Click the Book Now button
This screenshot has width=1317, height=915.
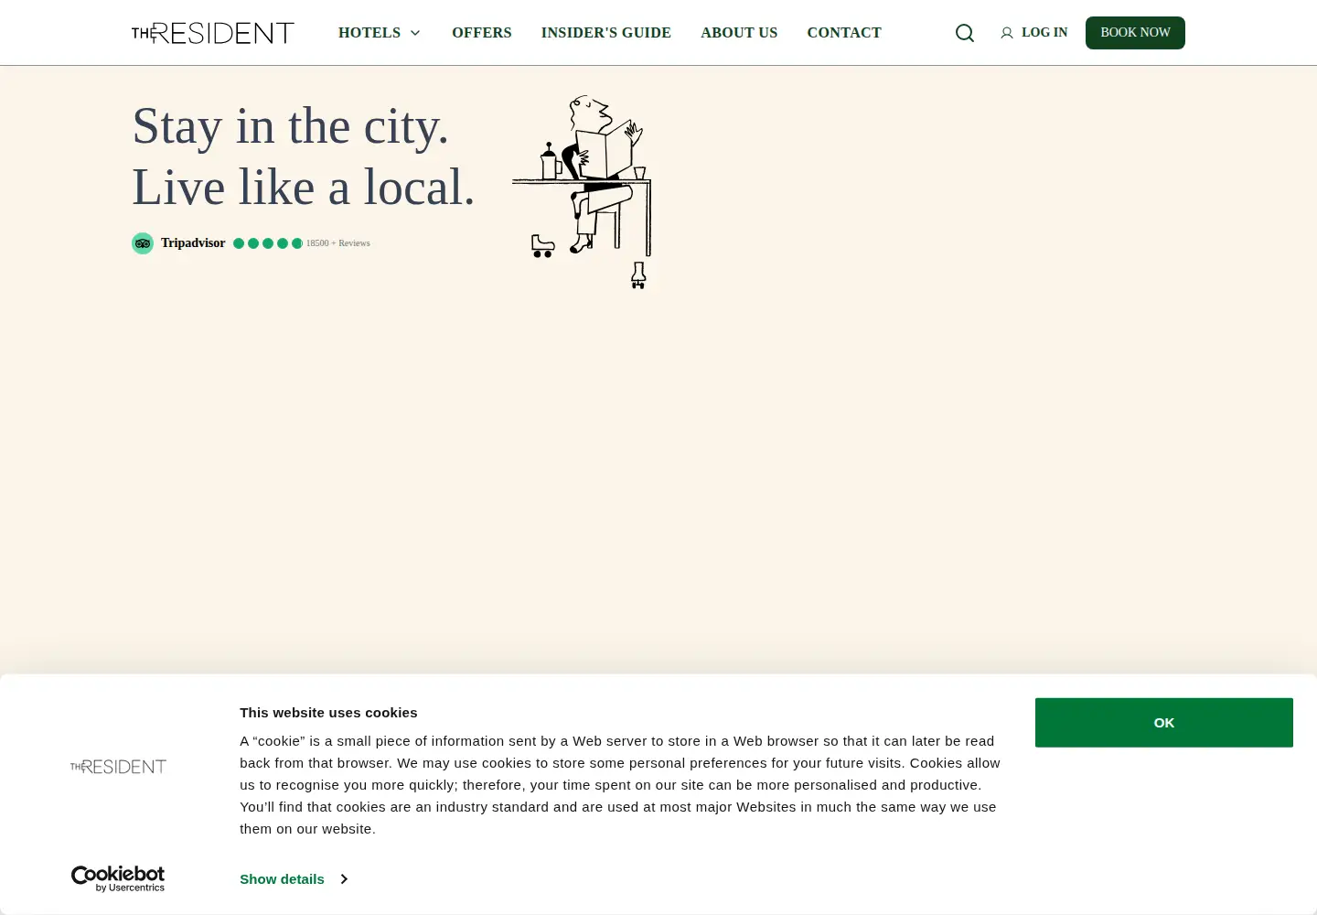[x=1135, y=33]
